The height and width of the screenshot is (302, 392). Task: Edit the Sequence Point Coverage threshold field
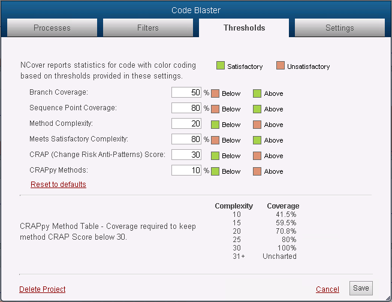coord(186,108)
